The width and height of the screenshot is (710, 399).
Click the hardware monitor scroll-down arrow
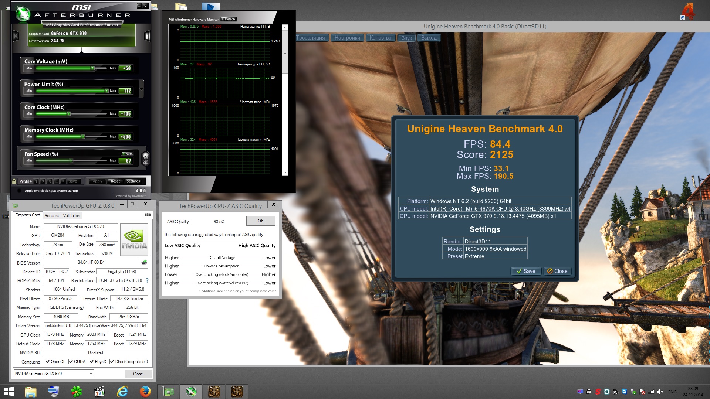285,173
